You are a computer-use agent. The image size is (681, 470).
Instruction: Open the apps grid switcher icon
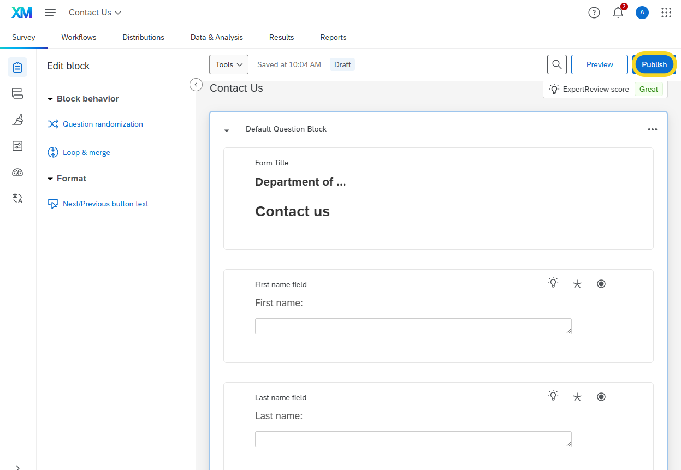click(666, 13)
